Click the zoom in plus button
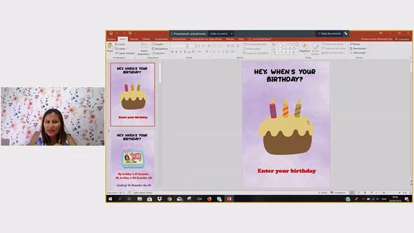Viewport: 414px width, 233px height. click(x=400, y=193)
